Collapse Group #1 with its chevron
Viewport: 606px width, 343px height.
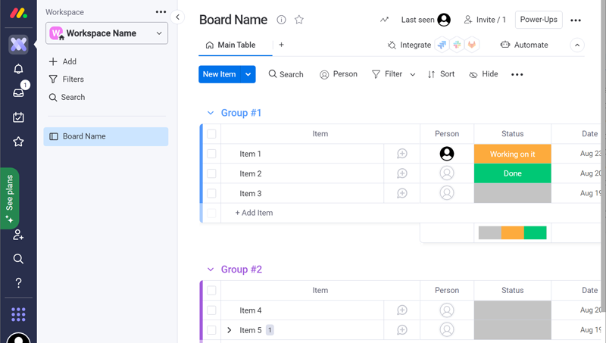[211, 113]
